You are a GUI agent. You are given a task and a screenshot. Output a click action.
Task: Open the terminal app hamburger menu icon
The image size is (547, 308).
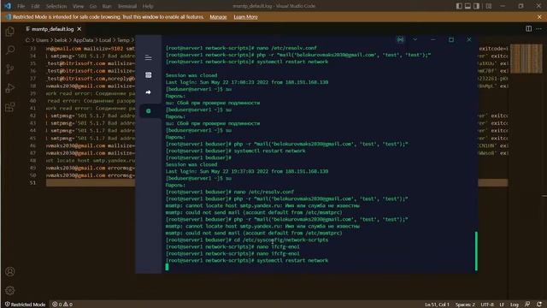pos(148,57)
